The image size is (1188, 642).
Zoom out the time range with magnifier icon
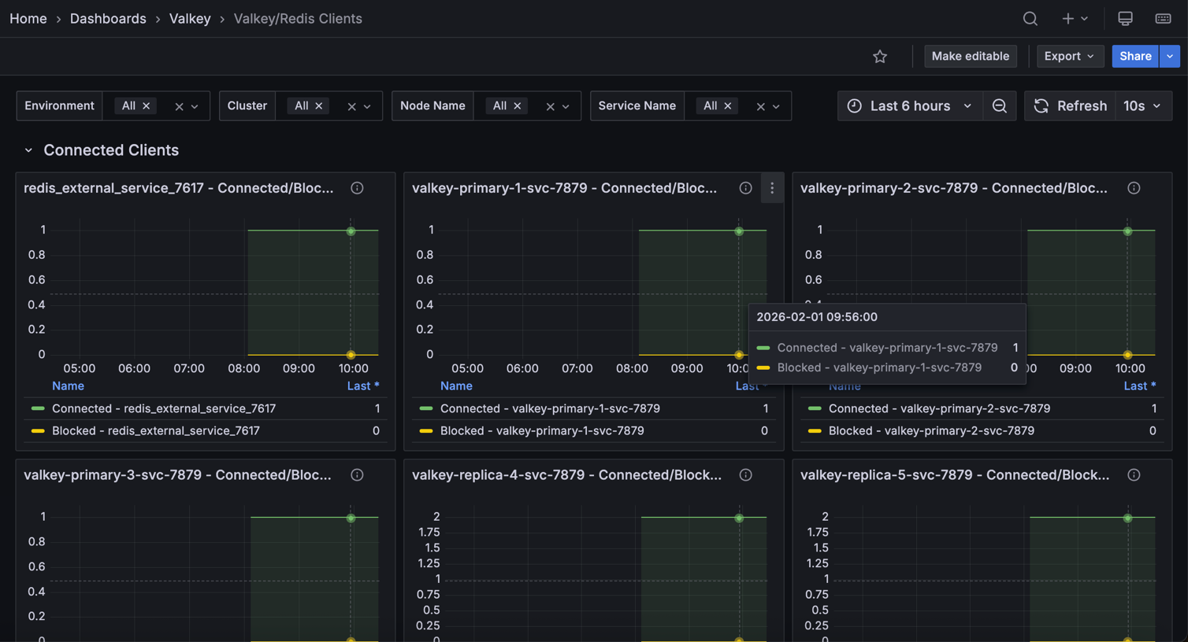pyautogui.click(x=999, y=105)
